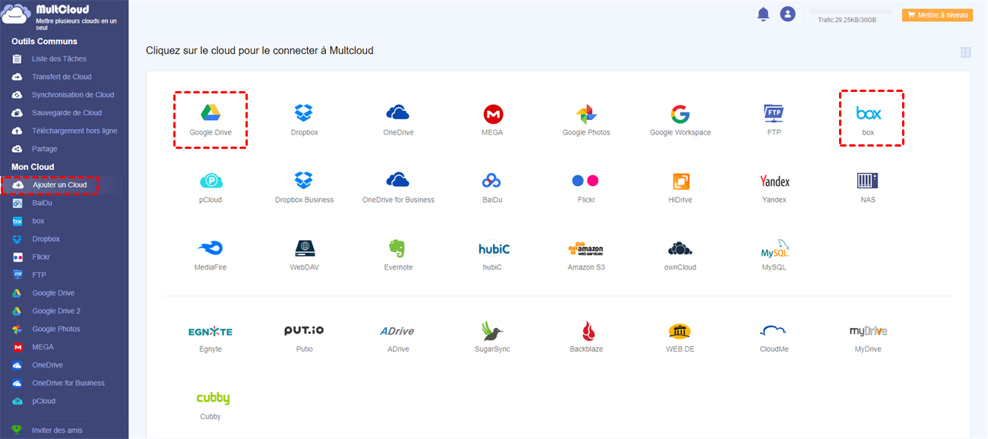Open the user account avatar
This screenshot has width=988, height=439.
pyautogui.click(x=787, y=14)
